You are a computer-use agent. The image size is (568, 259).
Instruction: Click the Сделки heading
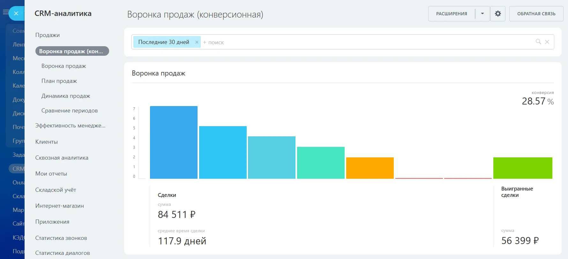point(167,195)
